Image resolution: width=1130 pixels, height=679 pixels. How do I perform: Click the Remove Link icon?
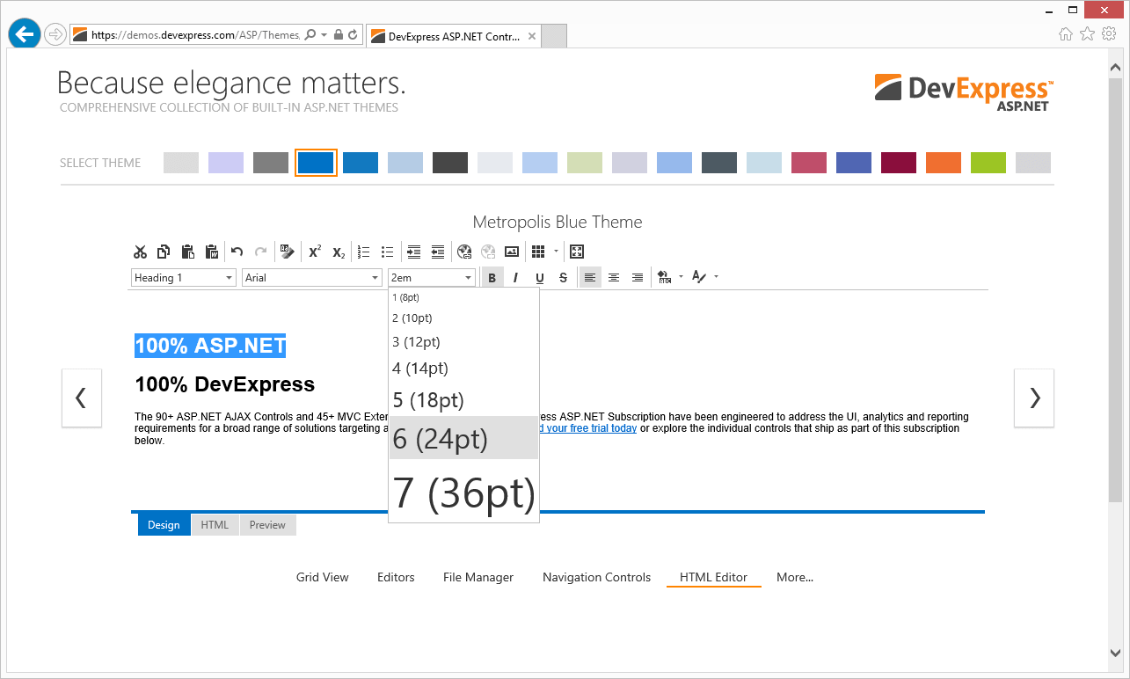coord(488,252)
